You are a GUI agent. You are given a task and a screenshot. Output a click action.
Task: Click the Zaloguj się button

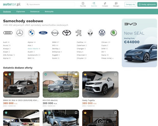pos(130,4)
